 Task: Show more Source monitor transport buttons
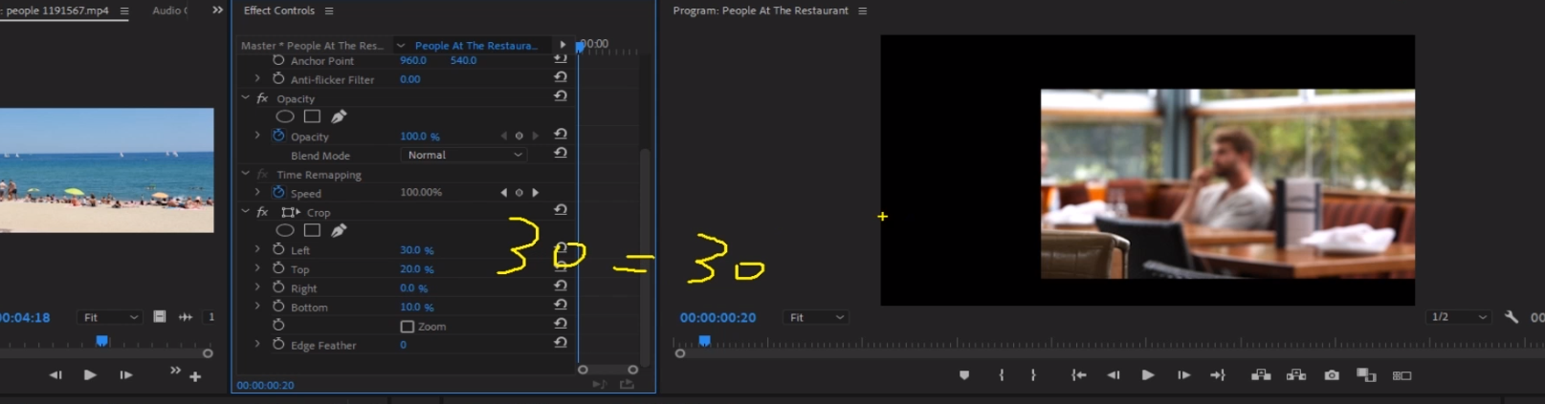(175, 371)
